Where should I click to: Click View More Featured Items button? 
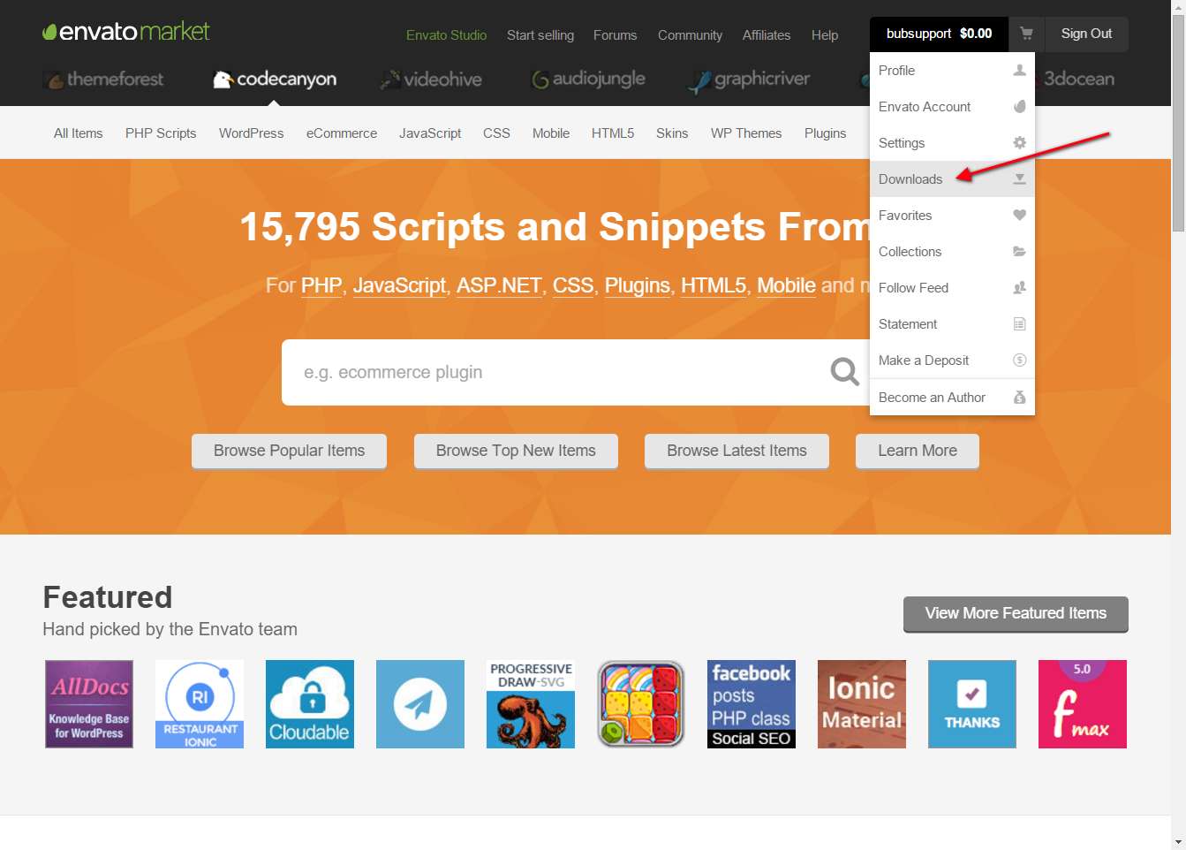tap(1016, 614)
